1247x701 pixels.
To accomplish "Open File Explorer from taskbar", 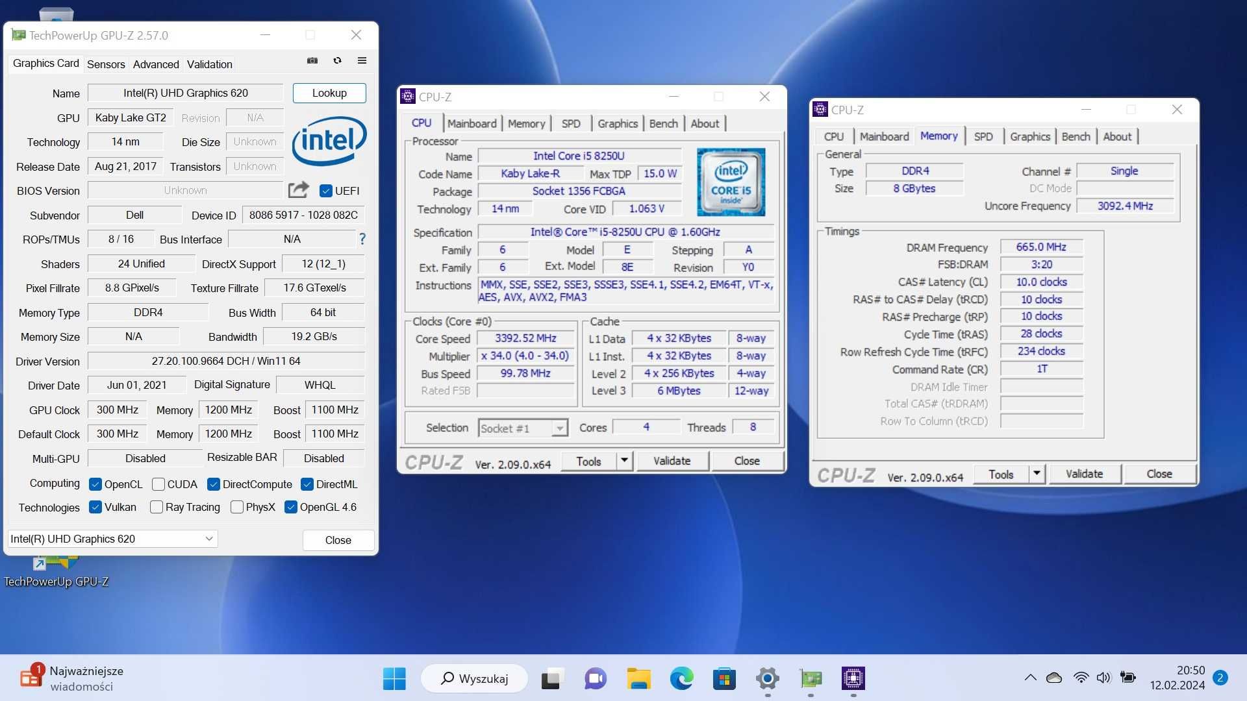I will (638, 679).
